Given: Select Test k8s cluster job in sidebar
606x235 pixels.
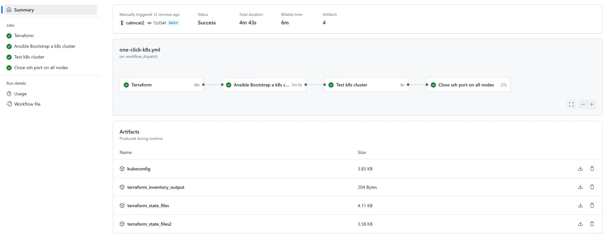Looking at the screenshot, I should pyautogui.click(x=29, y=57).
